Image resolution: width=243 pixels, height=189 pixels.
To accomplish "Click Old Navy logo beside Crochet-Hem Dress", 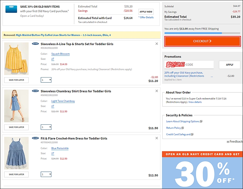I will point(35,138).
